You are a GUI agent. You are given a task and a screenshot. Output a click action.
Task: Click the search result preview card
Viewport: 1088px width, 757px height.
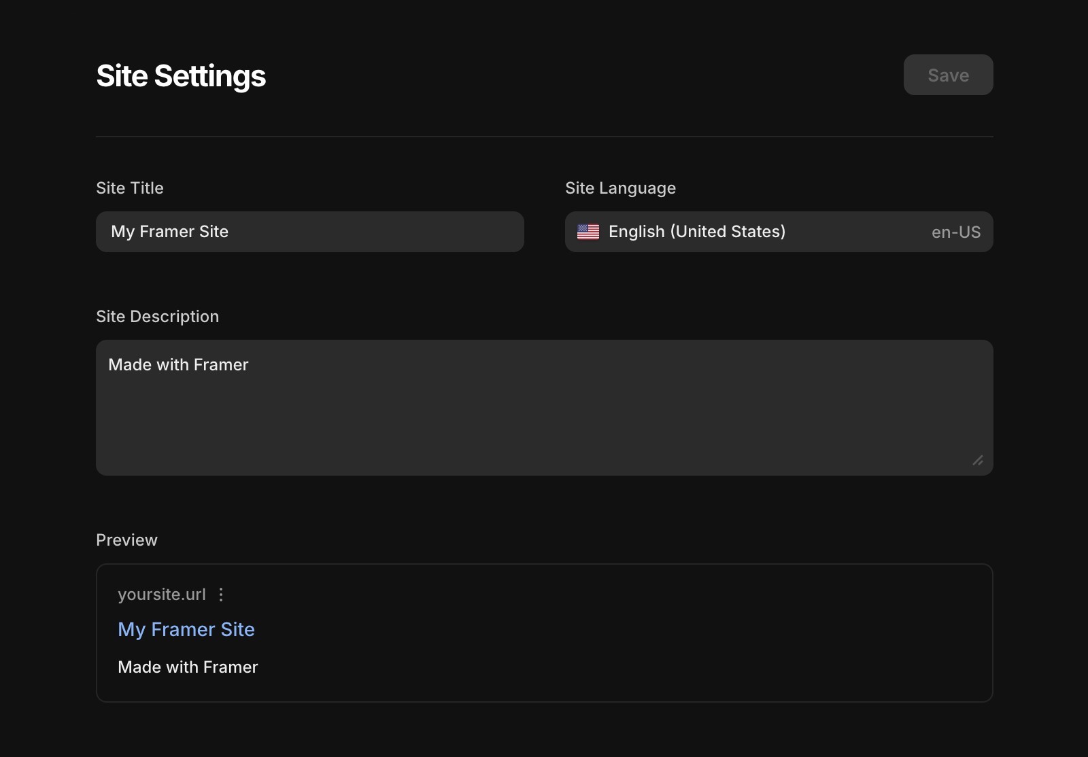point(544,633)
